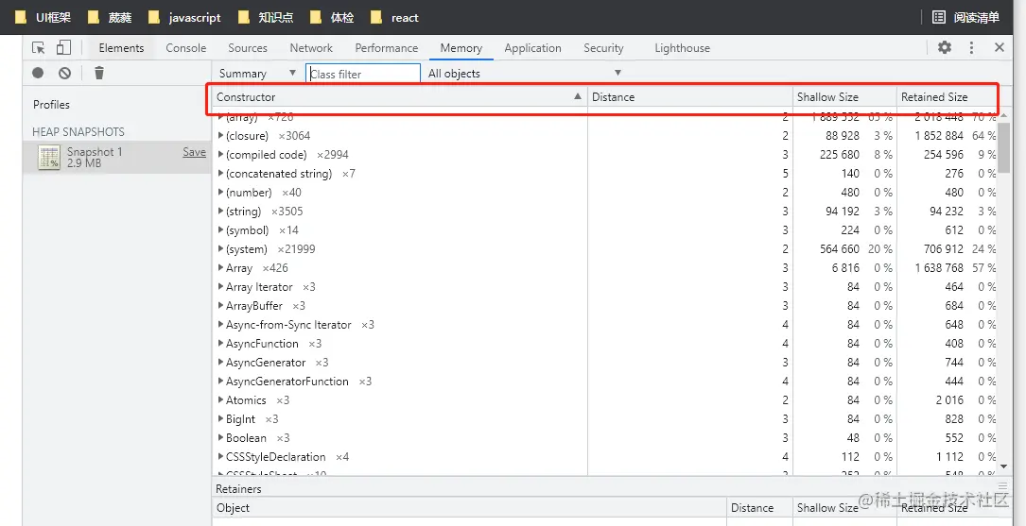
Task: Switch to the Network tab
Action: [x=311, y=48]
